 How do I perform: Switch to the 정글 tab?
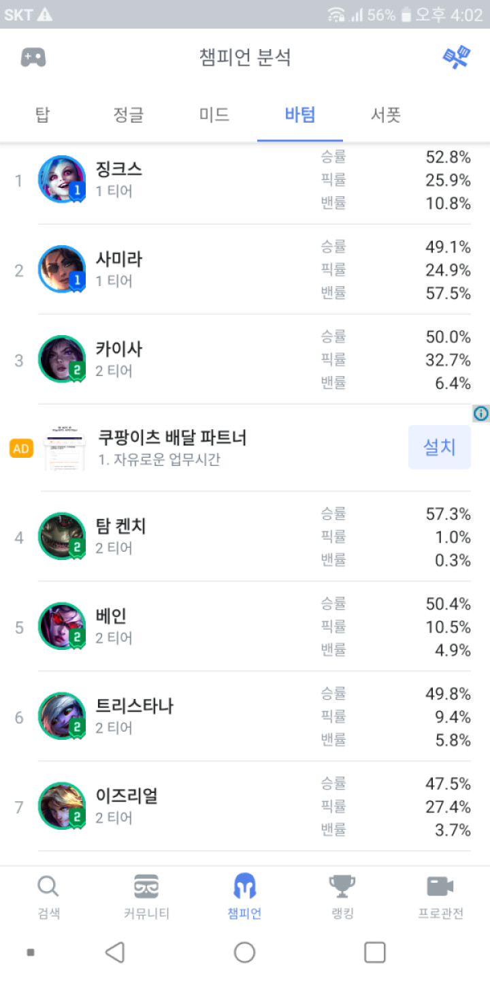[x=128, y=114]
